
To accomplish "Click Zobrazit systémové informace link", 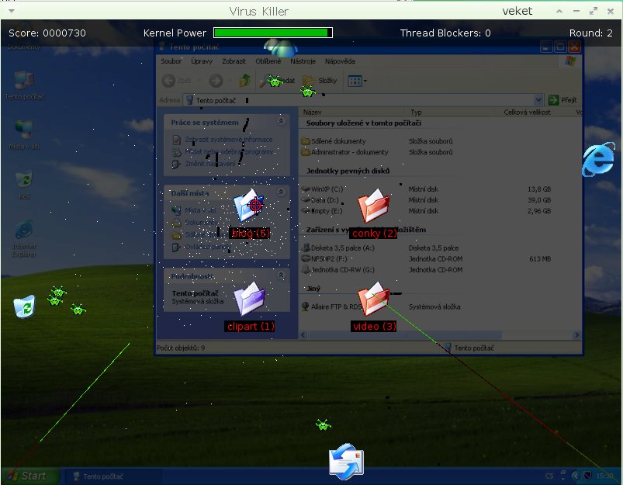I will click(229, 140).
